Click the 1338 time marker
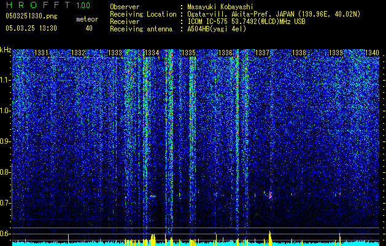This screenshot has width=386, height=246. [299, 53]
